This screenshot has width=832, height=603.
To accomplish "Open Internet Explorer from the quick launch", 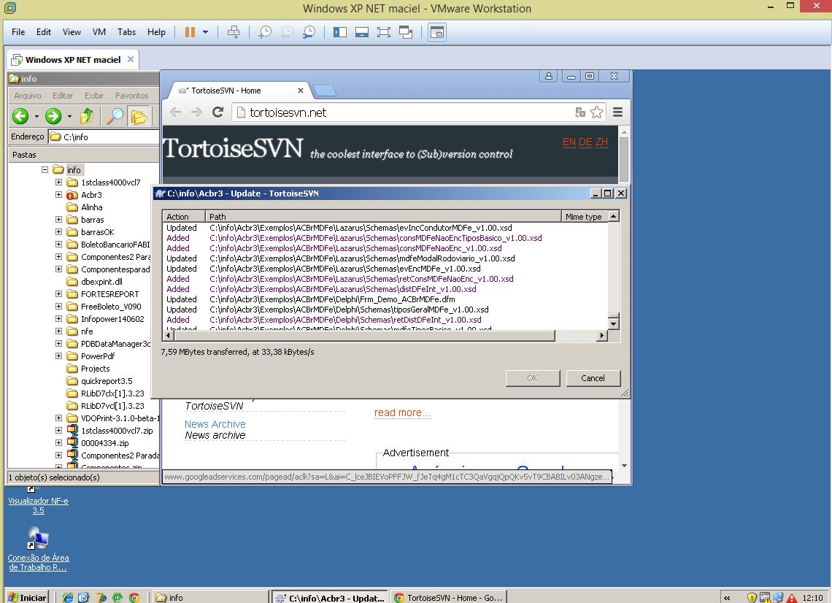I will pyautogui.click(x=67, y=597).
